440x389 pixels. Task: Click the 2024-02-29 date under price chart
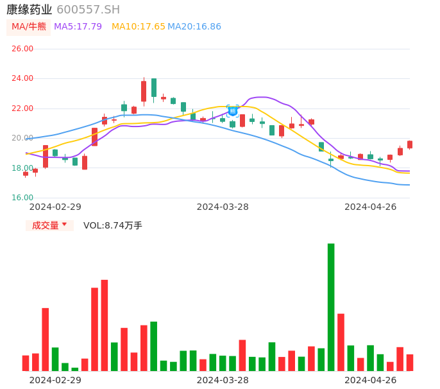(55, 207)
